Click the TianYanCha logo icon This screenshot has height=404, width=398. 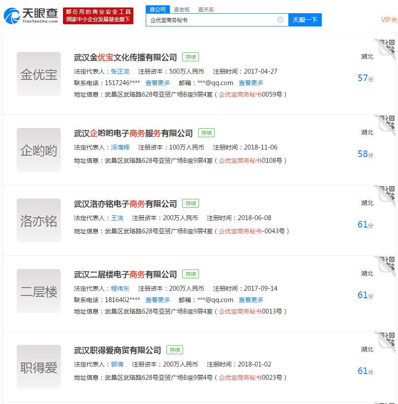(12, 15)
